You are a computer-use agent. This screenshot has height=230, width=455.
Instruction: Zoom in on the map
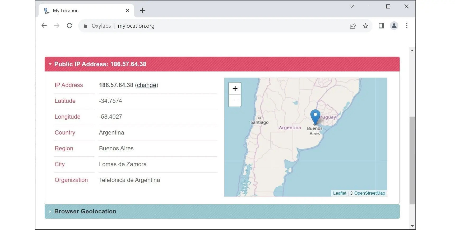pos(235,89)
